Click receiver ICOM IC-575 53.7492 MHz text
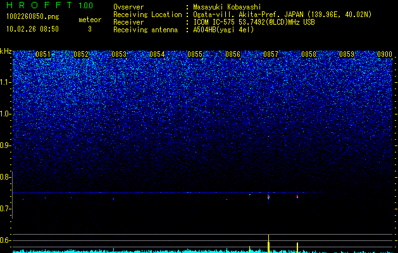398x253 pixels. (x=254, y=22)
